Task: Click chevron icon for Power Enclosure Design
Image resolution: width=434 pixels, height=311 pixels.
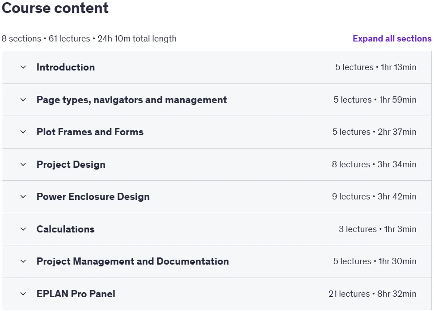Action: point(23,197)
